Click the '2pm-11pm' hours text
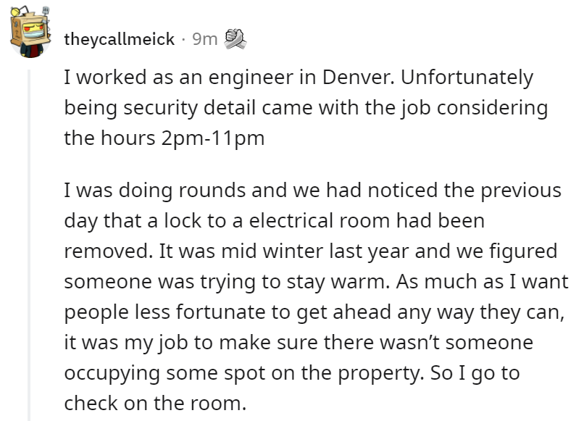Viewport: 584px width, 421px height. (x=213, y=138)
